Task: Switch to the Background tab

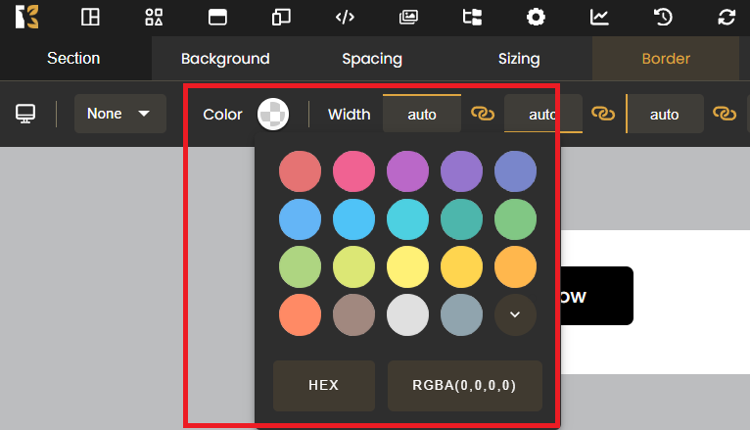Action: (225, 59)
